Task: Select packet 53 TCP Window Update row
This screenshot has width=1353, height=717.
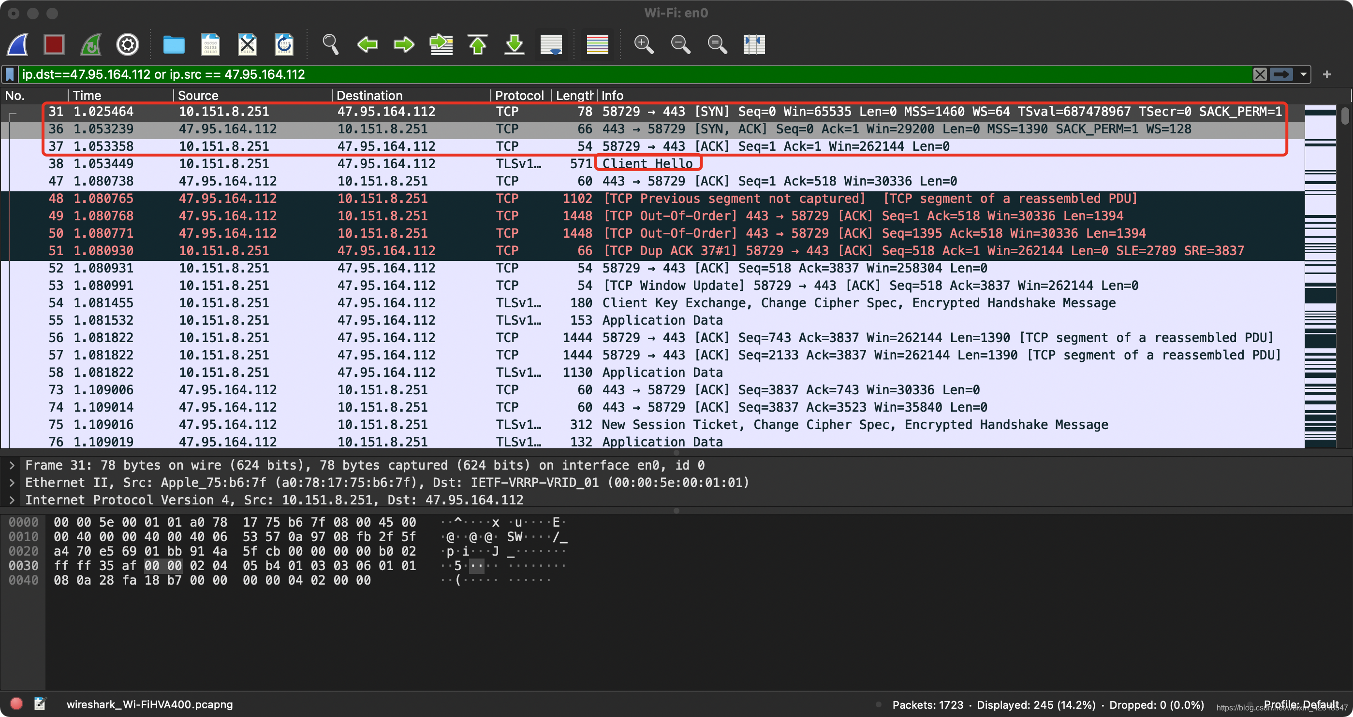Action: 652,286
